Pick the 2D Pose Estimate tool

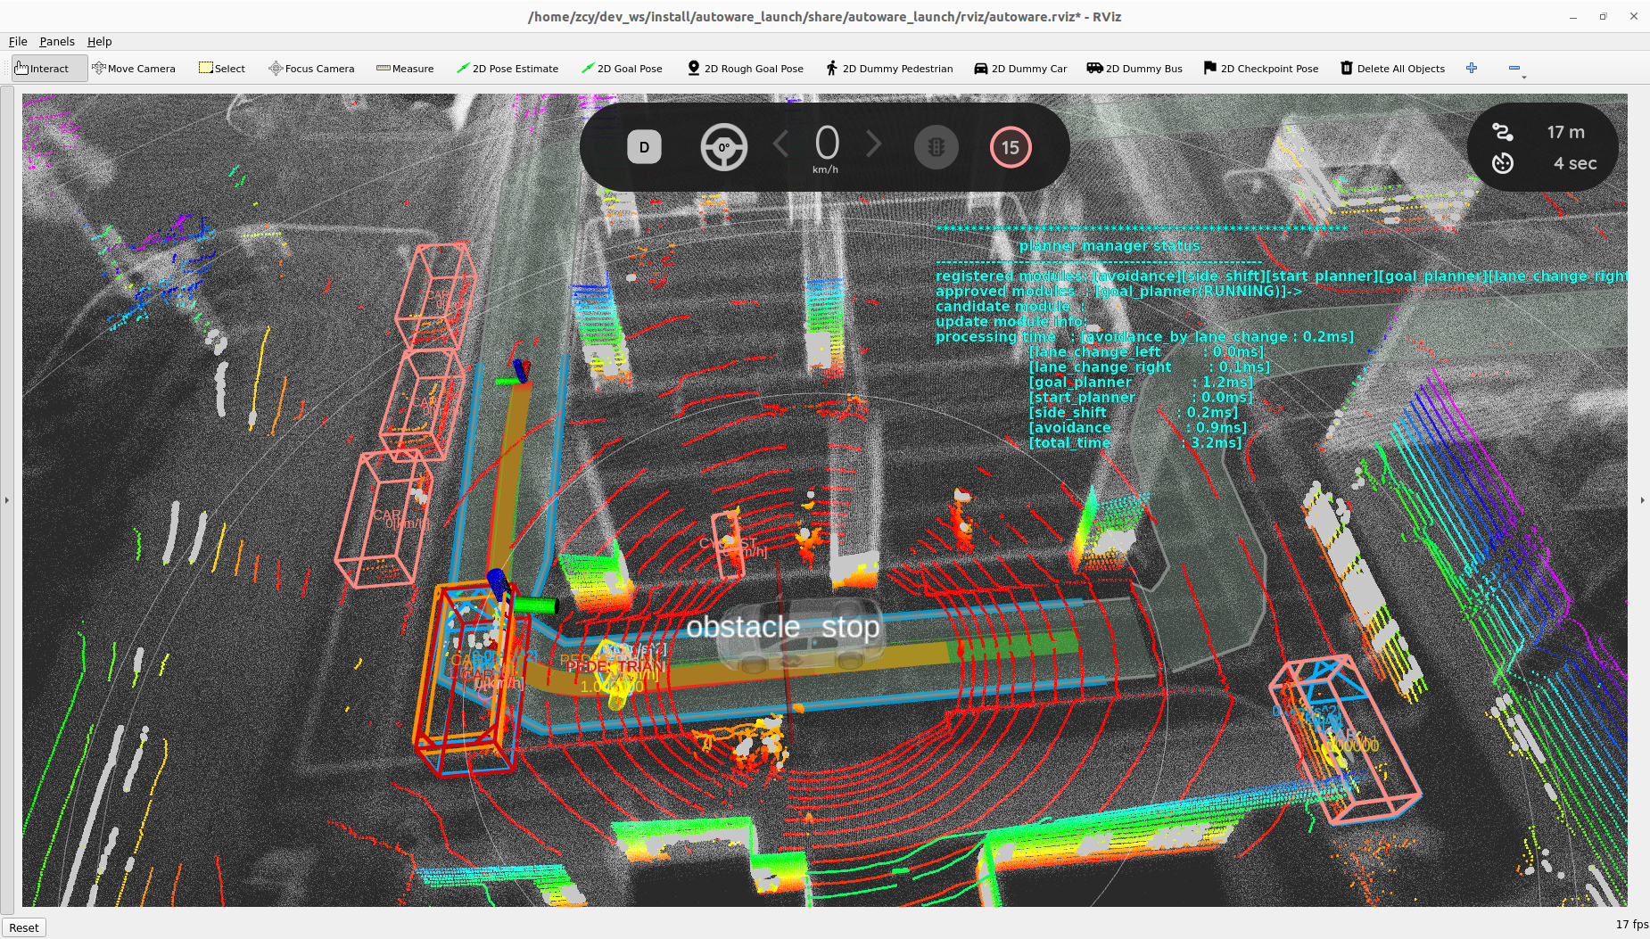507,69
